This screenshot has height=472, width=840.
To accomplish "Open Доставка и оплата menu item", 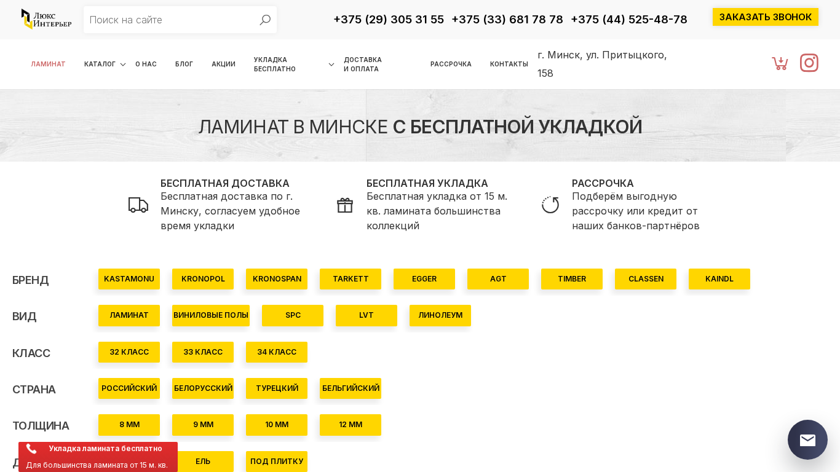I will pos(363,65).
